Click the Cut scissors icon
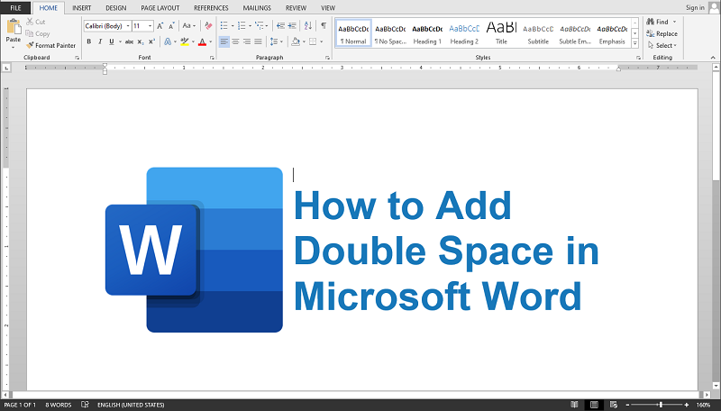Viewport: 721px width, 411px height. click(30, 22)
